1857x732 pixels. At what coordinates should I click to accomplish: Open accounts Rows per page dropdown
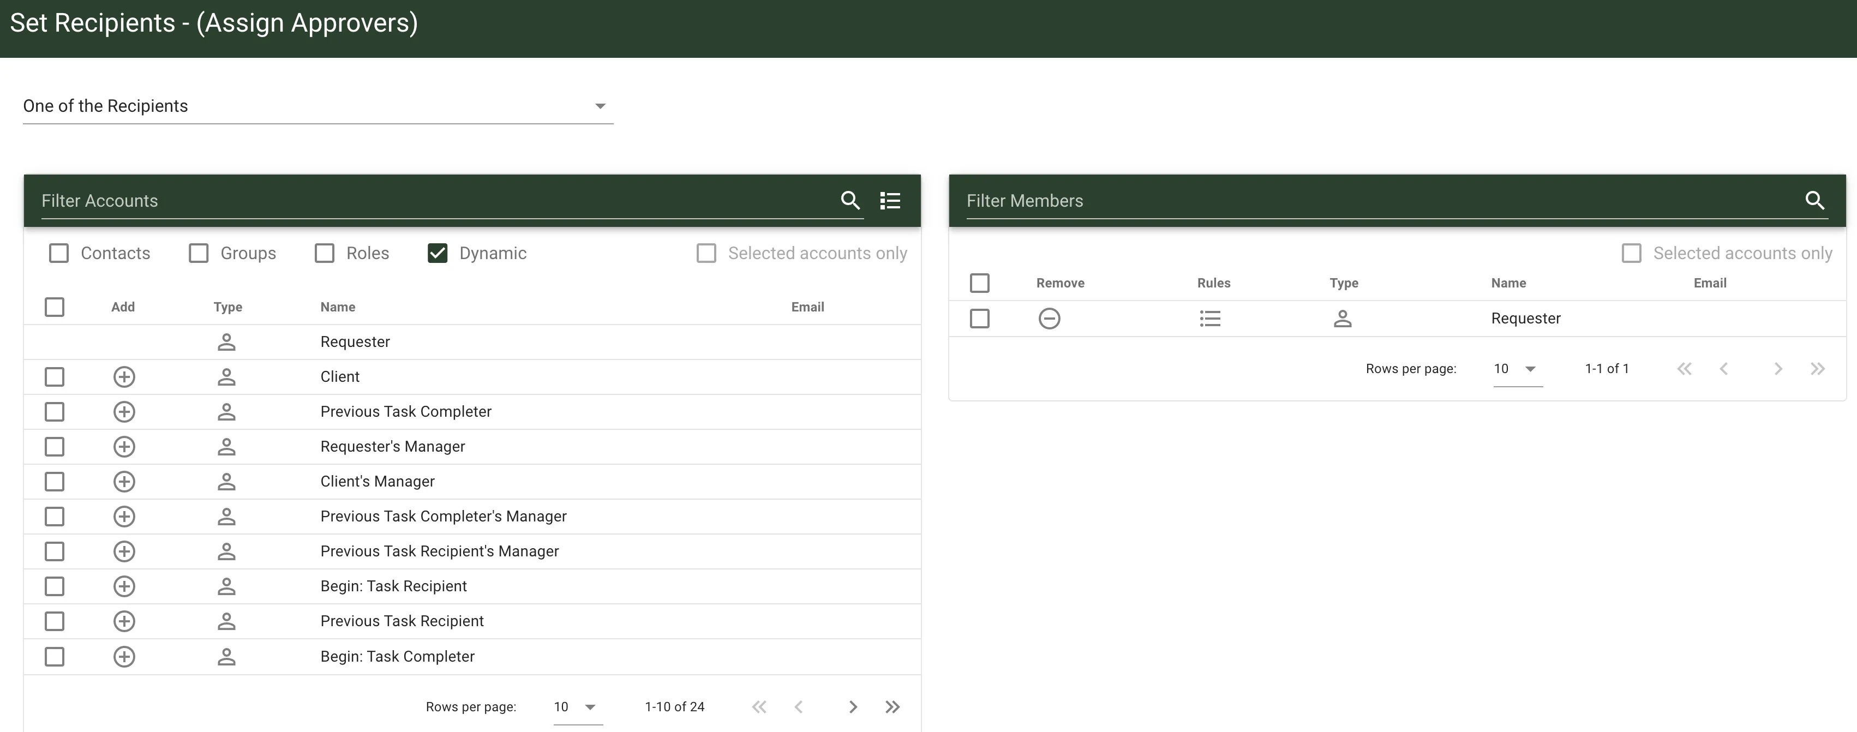[x=577, y=707]
